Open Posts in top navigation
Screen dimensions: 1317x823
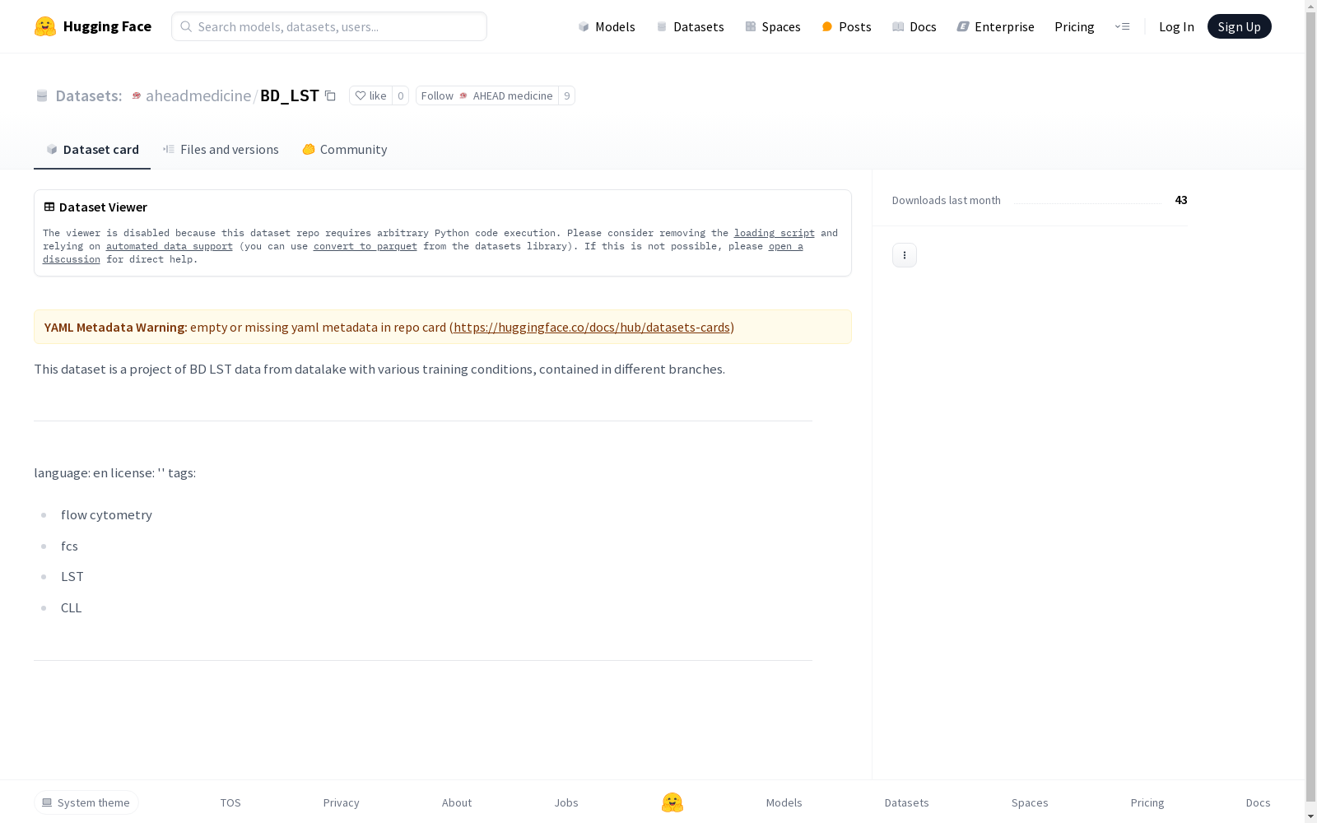click(x=846, y=26)
